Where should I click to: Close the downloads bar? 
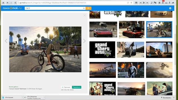(x=174, y=97)
